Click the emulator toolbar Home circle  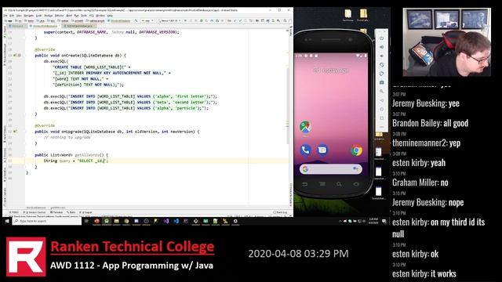[382, 110]
